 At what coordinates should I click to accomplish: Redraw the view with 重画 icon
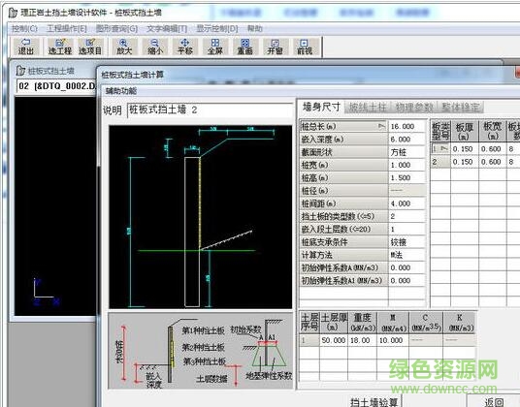tap(245, 47)
